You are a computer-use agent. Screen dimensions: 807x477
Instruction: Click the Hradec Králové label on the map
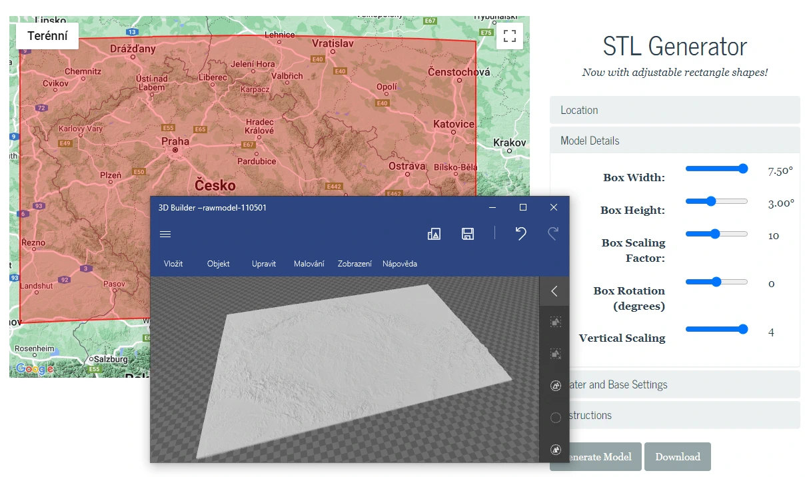259,127
